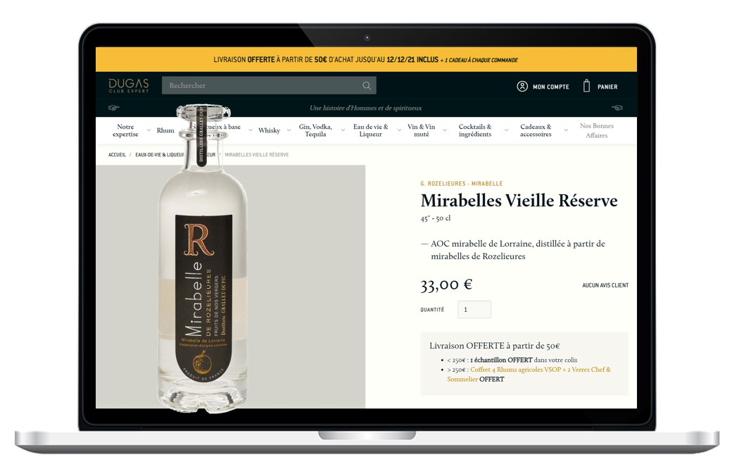Click the Dugas Club Expert logo

tap(129, 85)
